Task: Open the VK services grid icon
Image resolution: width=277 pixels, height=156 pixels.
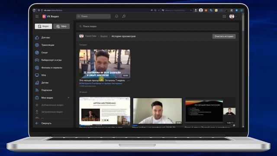Action: [x=224, y=16]
